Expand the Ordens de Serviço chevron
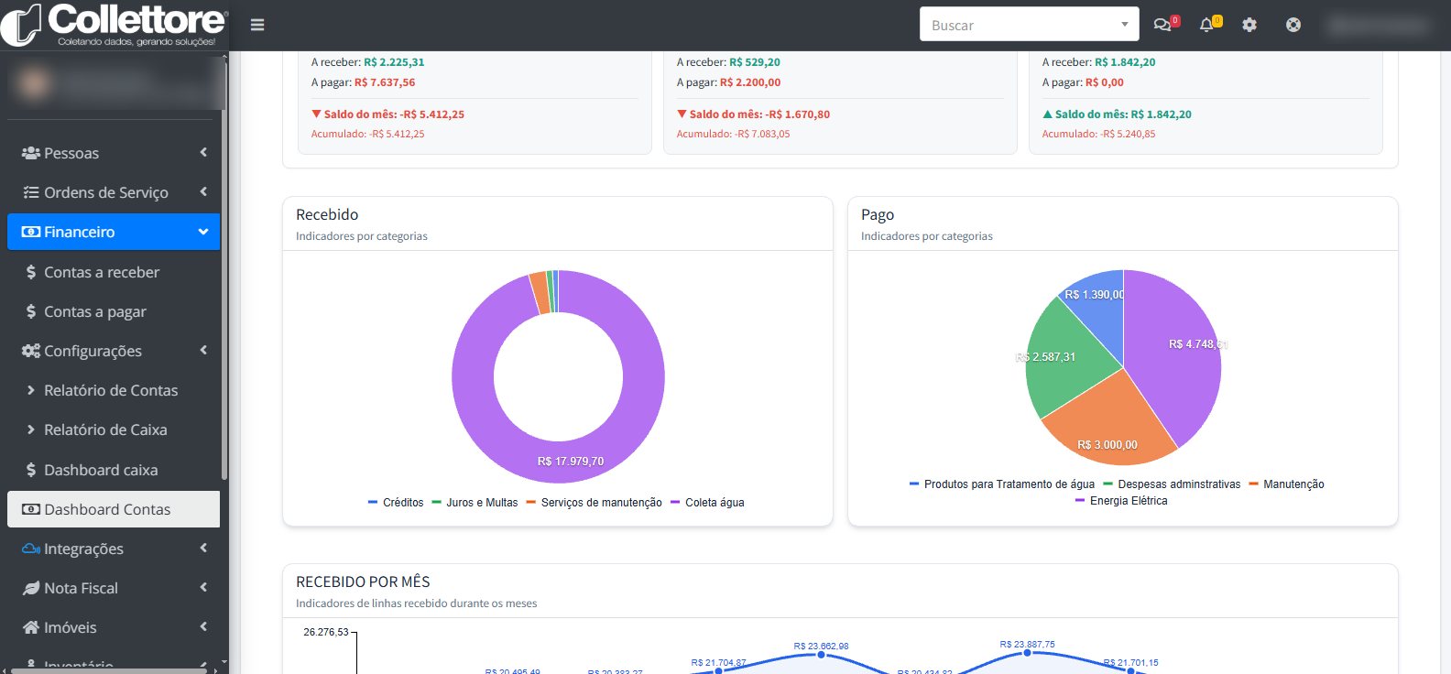This screenshot has width=1451, height=674. [203, 191]
